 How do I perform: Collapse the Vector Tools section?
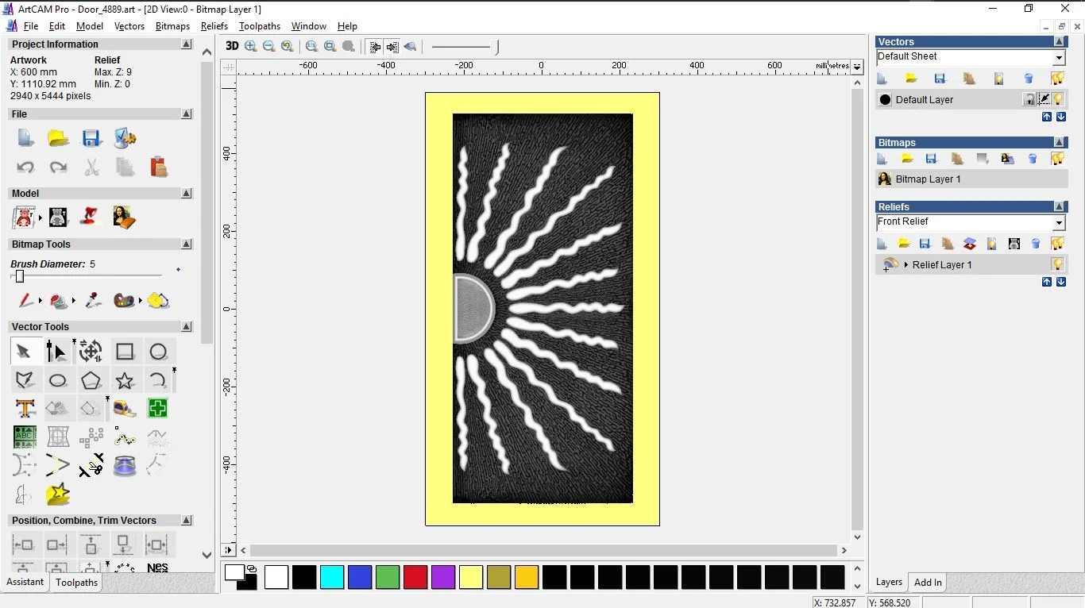click(x=187, y=327)
